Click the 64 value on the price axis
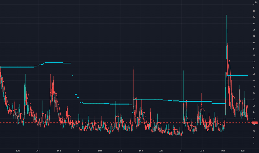259x153 pixels. (x=254, y=49)
